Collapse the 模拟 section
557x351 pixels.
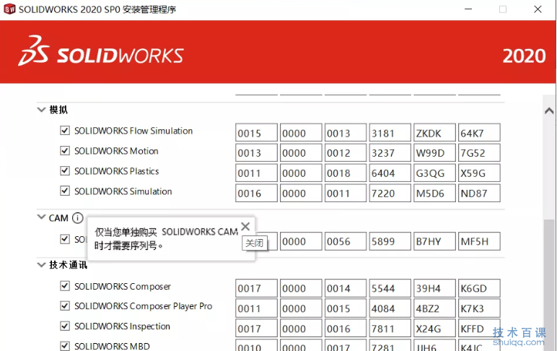click(41, 110)
